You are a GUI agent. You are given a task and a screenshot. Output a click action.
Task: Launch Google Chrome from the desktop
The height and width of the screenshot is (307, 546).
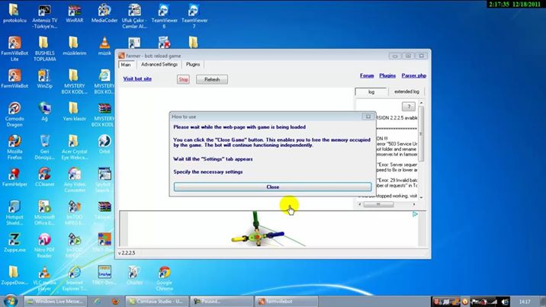[x=164, y=278]
